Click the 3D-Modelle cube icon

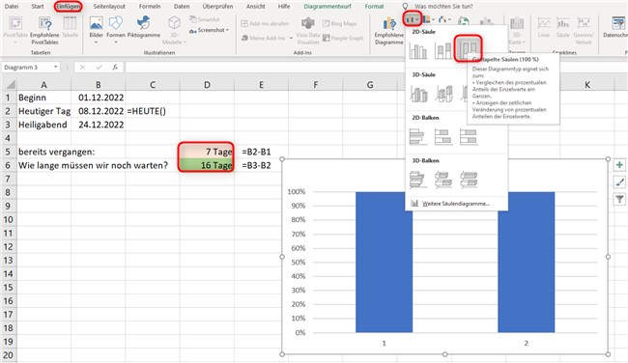pos(174,23)
